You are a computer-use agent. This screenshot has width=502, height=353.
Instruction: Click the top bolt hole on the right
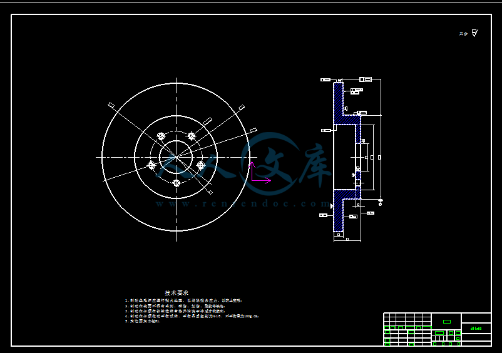(191, 136)
